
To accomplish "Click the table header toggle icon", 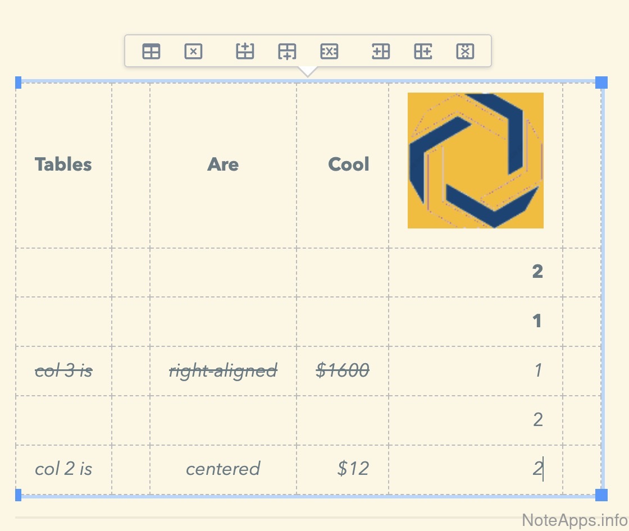I will (x=151, y=52).
